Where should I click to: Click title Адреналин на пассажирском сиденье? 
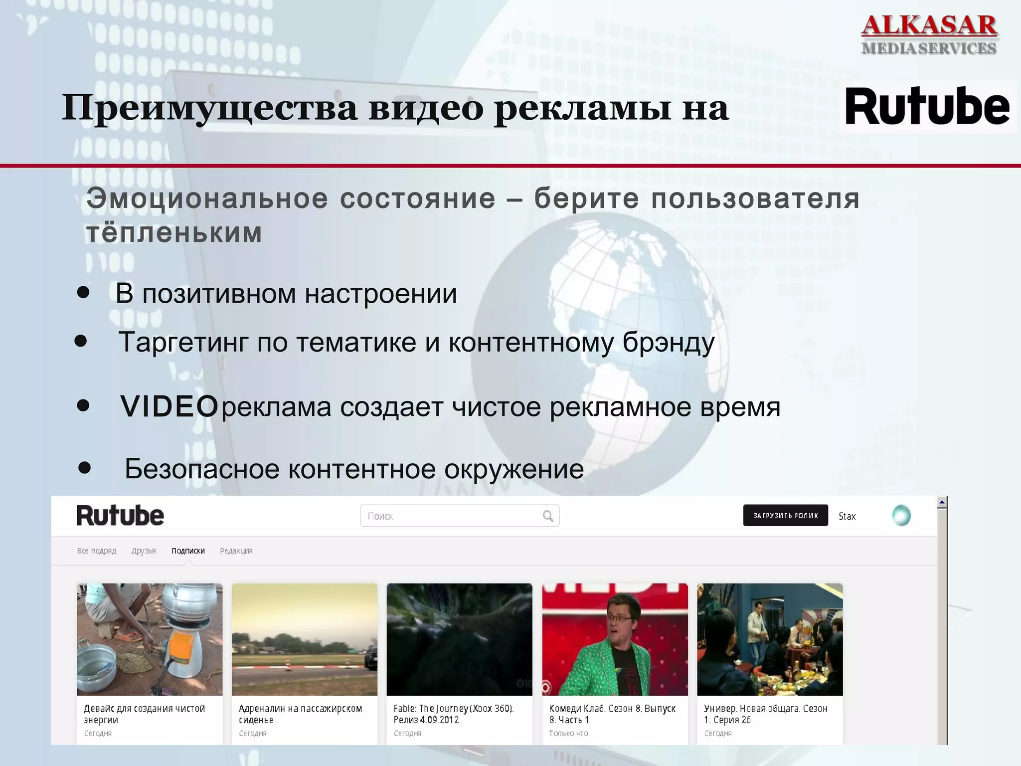tap(300, 714)
